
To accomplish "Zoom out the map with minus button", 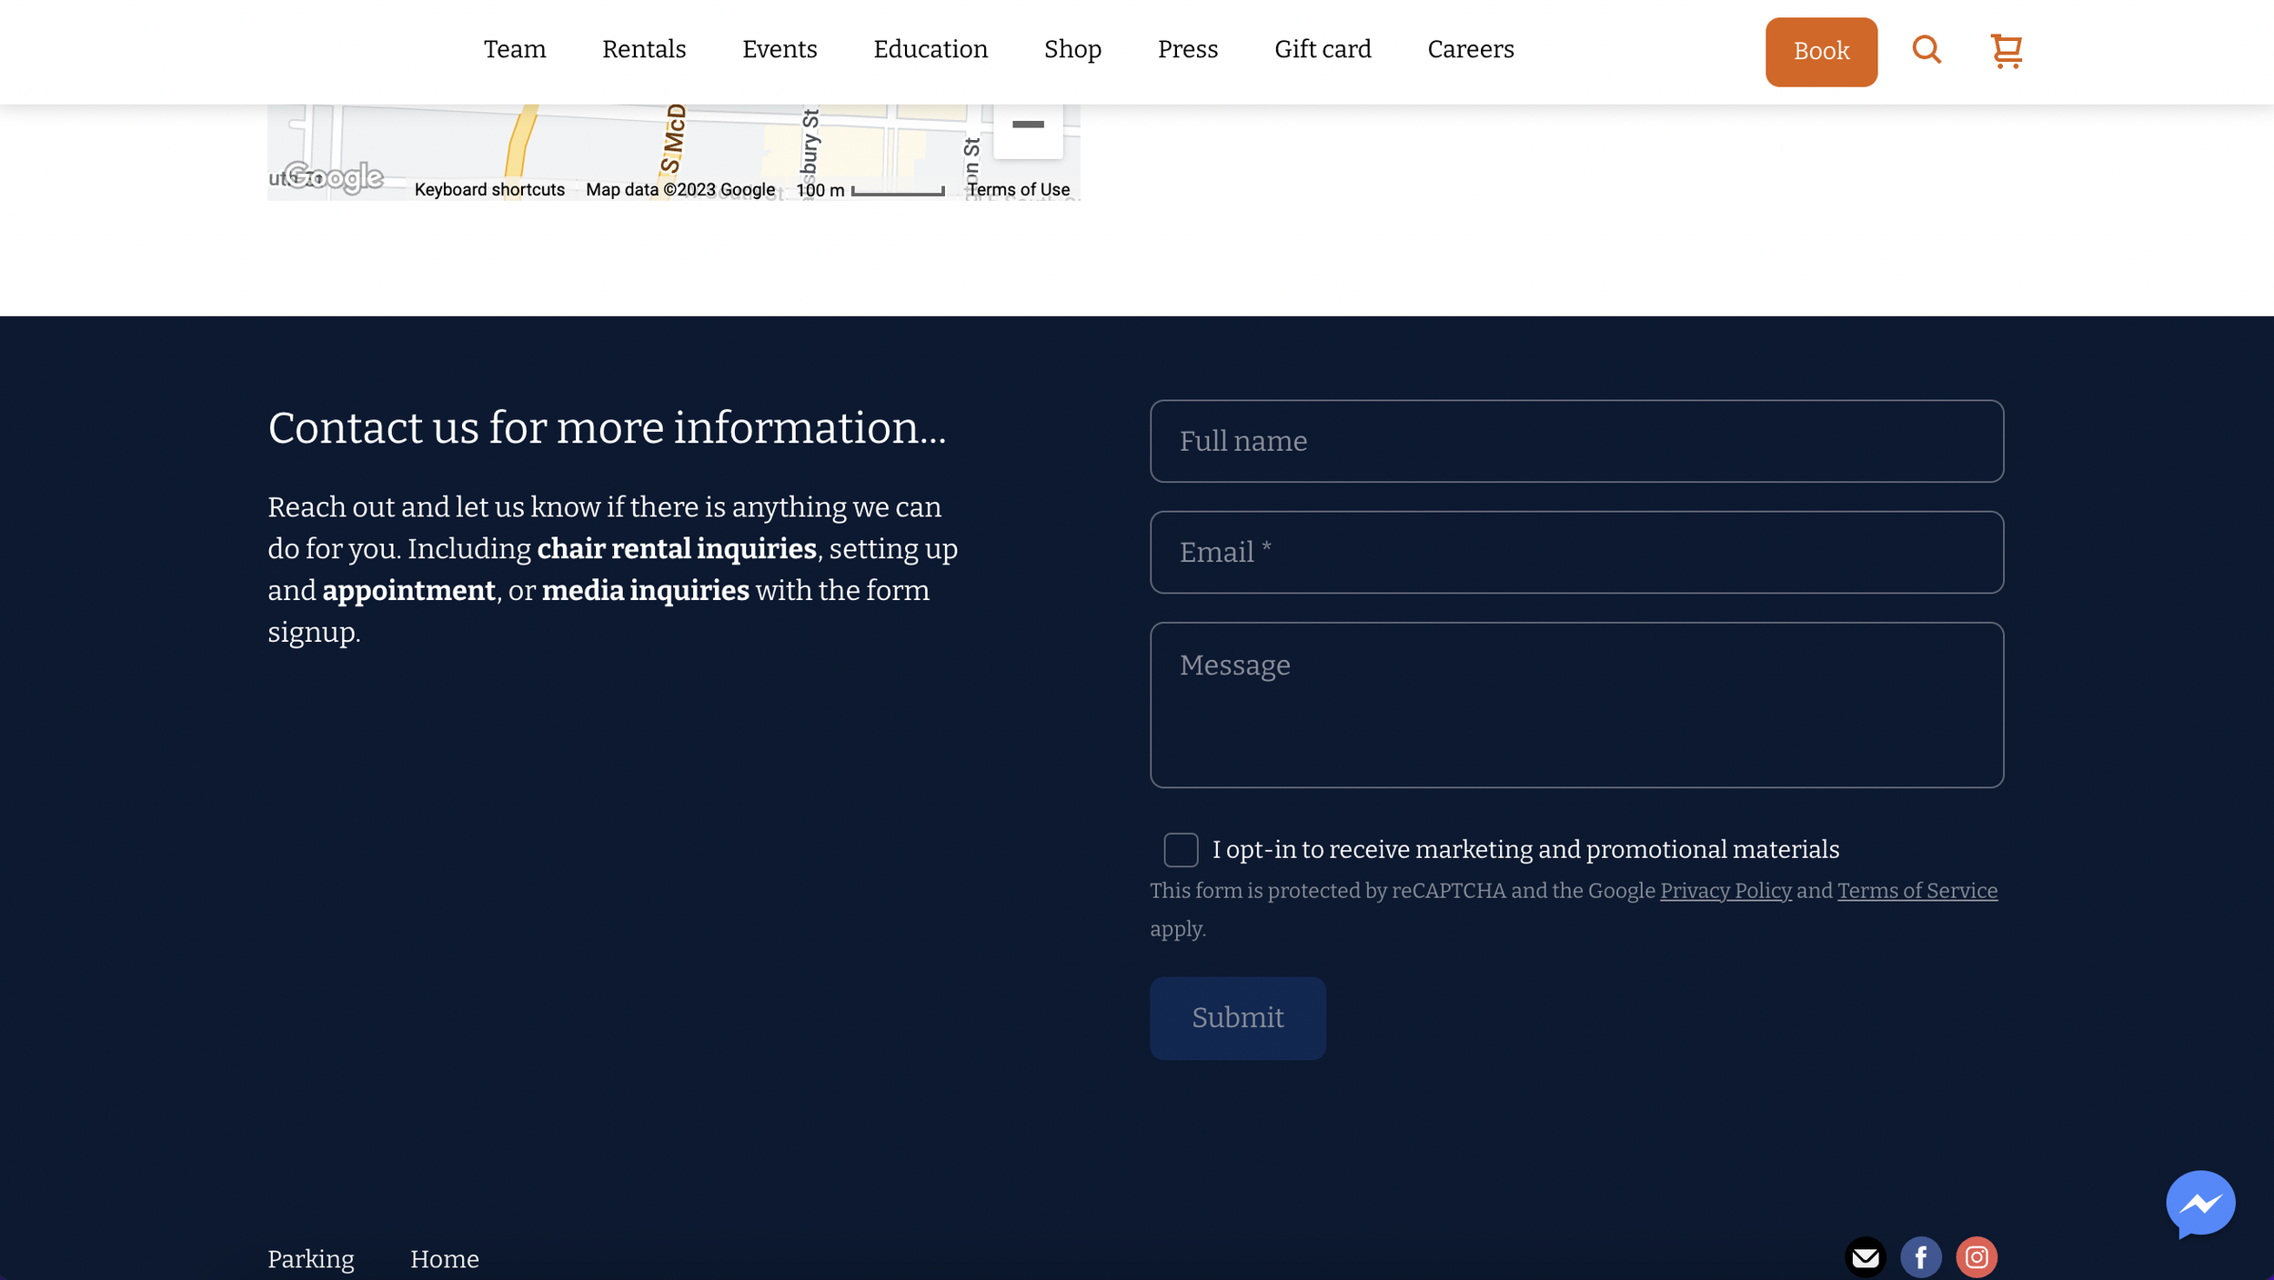I will pos(1027,125).
